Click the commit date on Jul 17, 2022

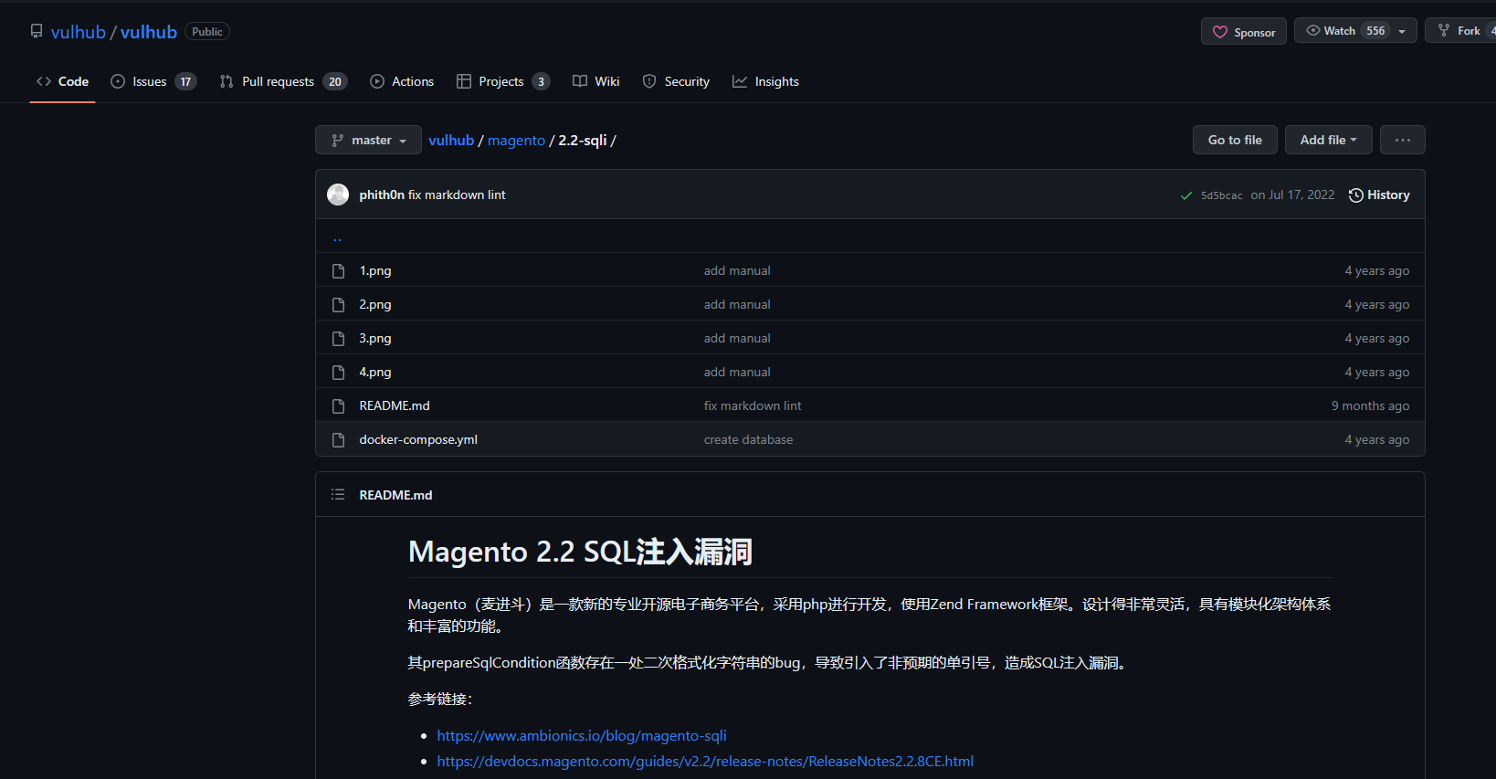point(1292,195)
